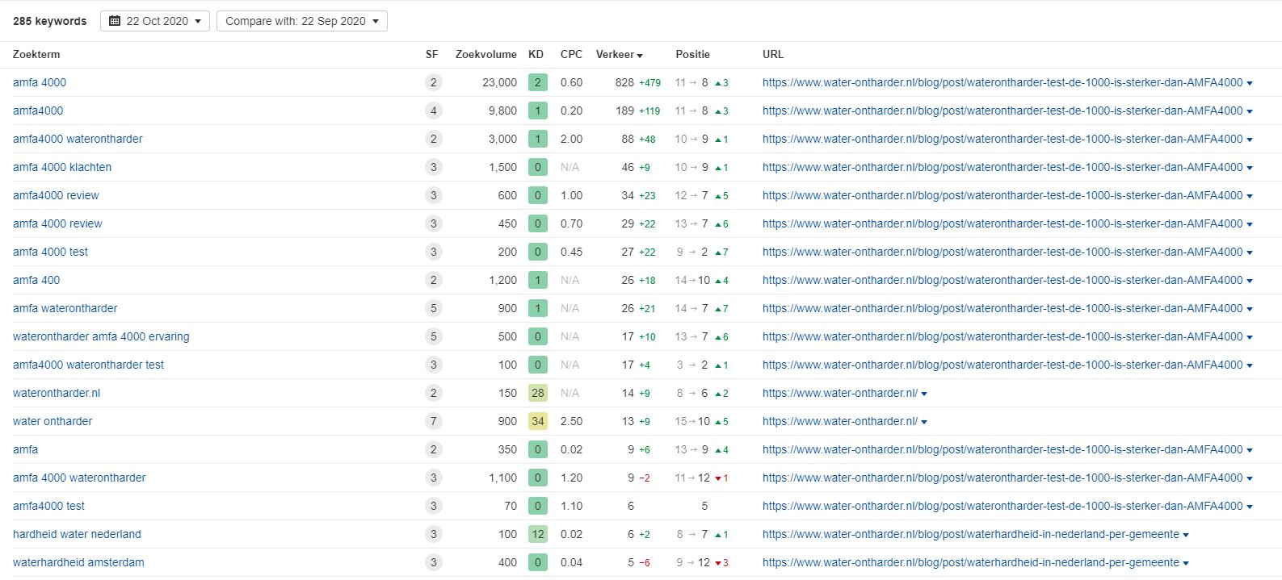The image size is (1282, 580).
Task: Open the keyword 'amfa4000 waterontharder'
Action: pos(78,139)
